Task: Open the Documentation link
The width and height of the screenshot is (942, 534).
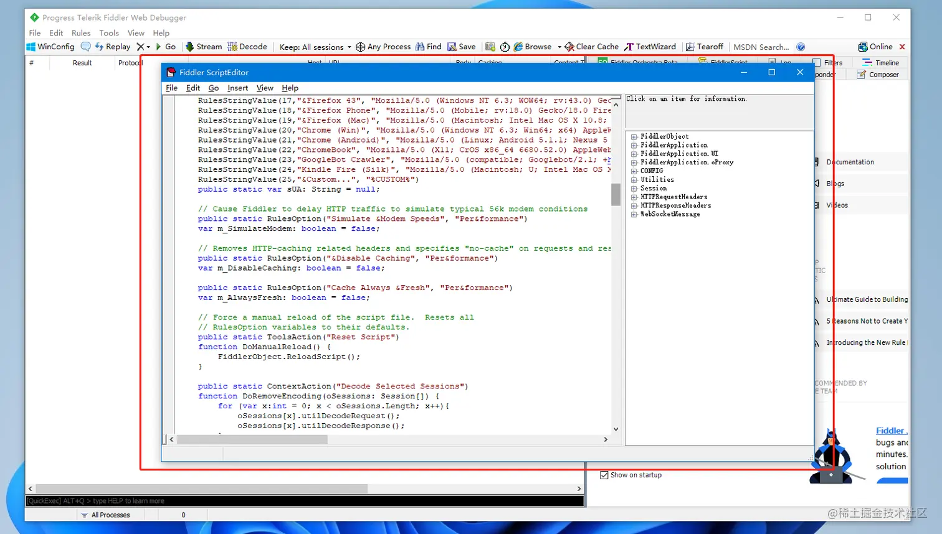Action: [850, 162]
